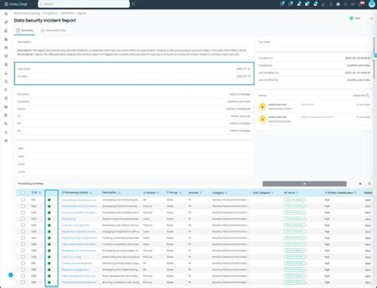Toggle the select-all checkbox in table header

(x=23, y=193)
